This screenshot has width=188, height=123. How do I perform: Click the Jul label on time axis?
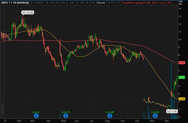[92, 121]
